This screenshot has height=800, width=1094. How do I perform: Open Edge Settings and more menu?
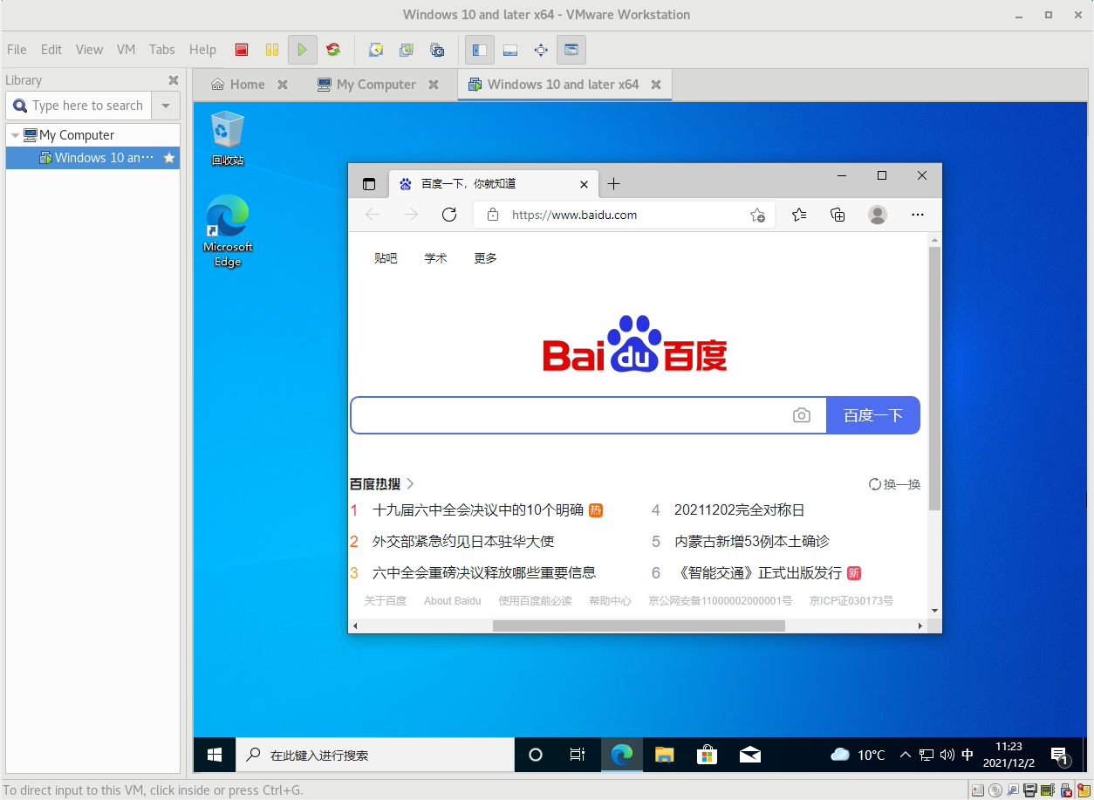(917, 215)
